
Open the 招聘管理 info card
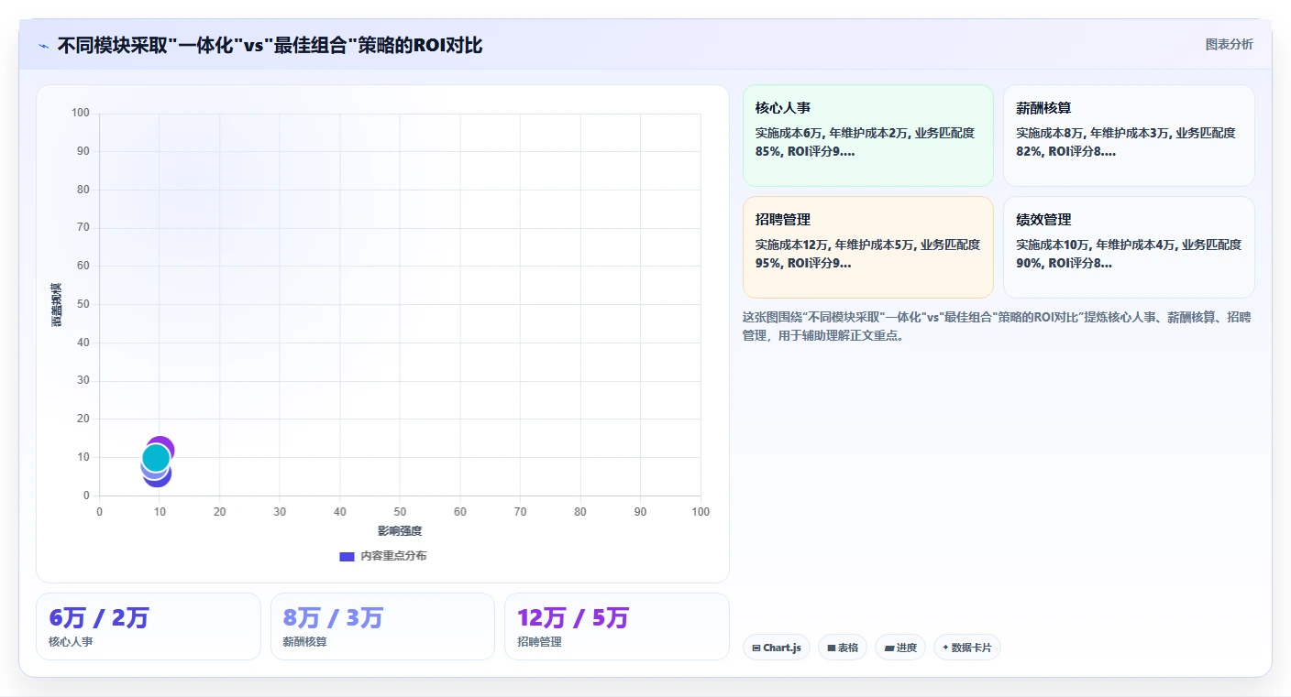(x=868, y=247)
